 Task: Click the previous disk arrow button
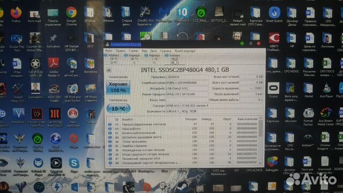(109, 70)
